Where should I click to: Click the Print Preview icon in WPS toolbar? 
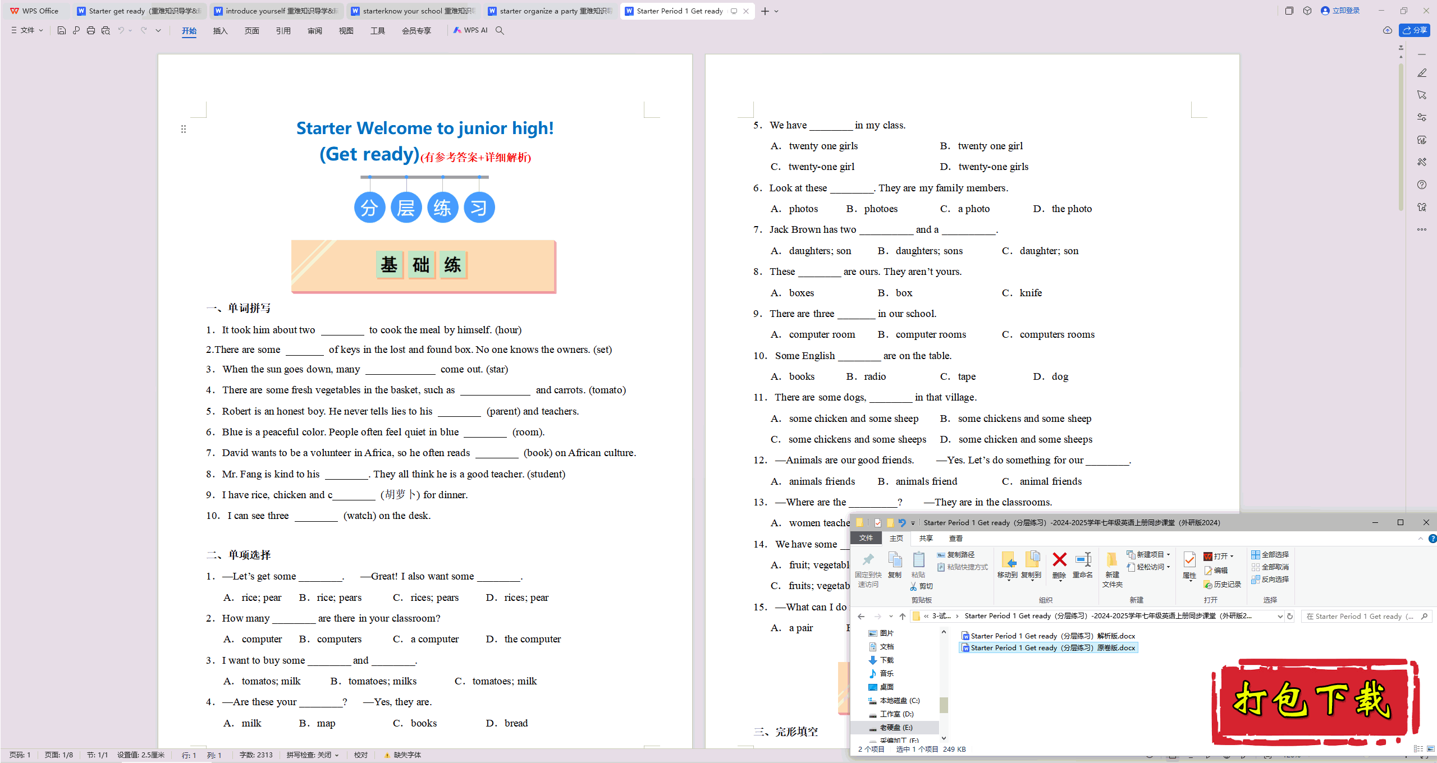pyautogui.click(x=106, y=30)
